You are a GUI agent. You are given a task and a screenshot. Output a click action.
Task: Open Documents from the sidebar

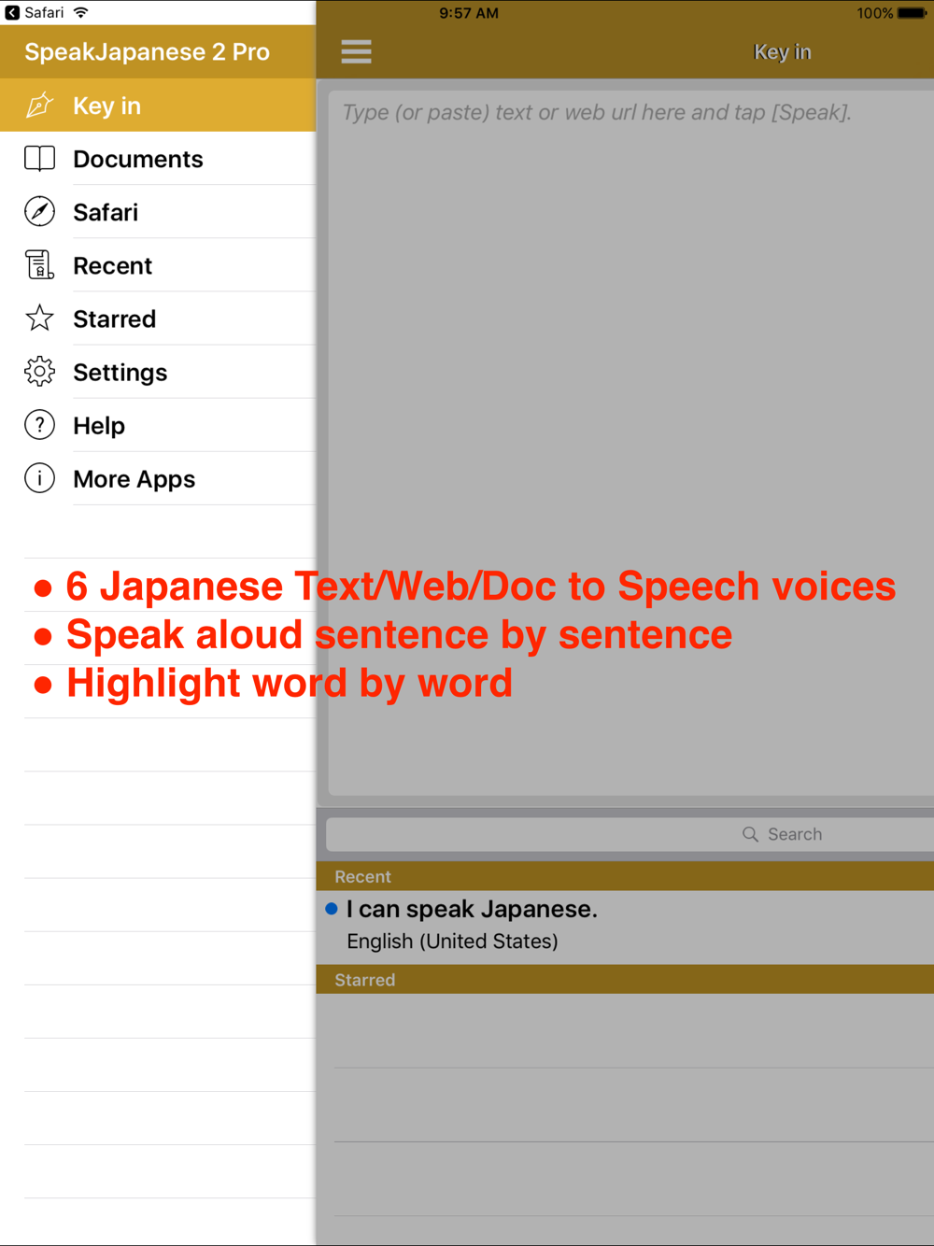158,159
